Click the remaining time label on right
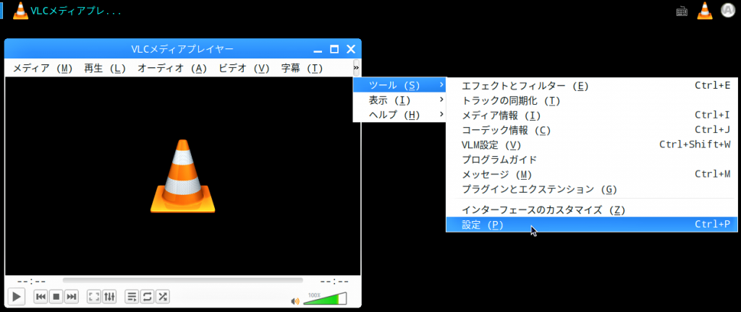This screenshot has height=312, width=741. coord(334,282)
